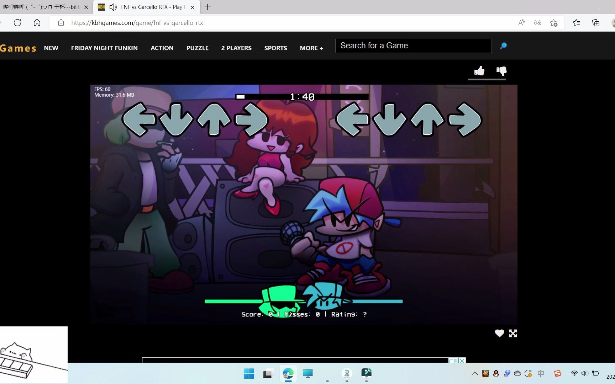Open the ACTION games category
This screenshot has width=615, height=384.
tap(162, 48)
